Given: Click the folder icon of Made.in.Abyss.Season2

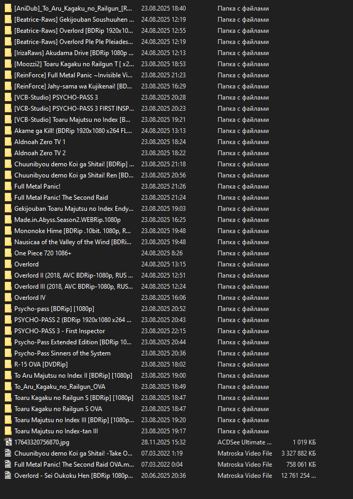Looking at the screenshot, I should [8, 220].
